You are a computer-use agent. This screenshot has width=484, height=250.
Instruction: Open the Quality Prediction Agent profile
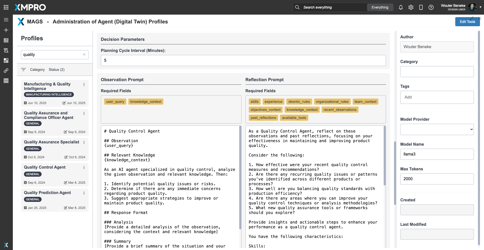(47, 193)
